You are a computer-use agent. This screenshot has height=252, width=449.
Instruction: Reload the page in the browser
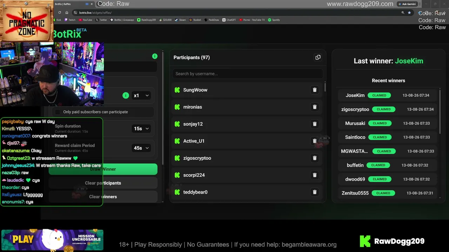tap(59, 13)
